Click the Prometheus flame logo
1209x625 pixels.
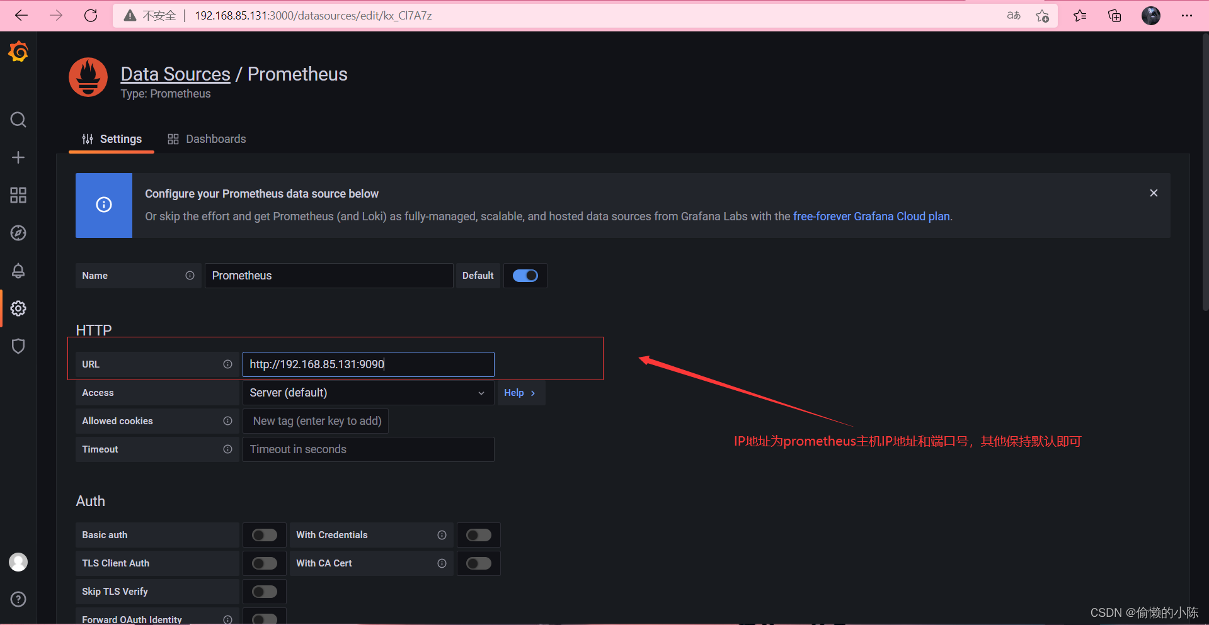[88, 77]
